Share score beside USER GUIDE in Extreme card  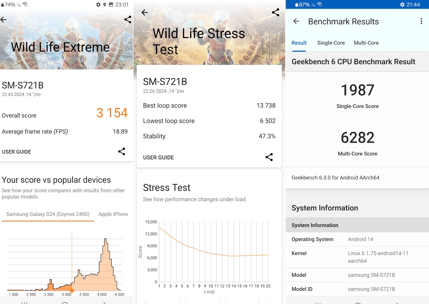pos(122,151)
